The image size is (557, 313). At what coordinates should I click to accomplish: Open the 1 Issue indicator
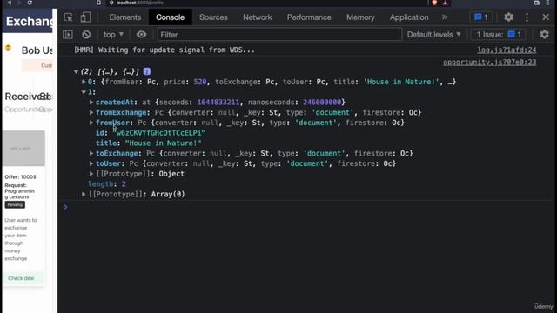tap(499, 35)
